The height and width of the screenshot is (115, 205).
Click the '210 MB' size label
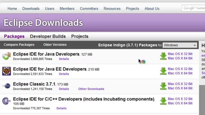point(94,70)
